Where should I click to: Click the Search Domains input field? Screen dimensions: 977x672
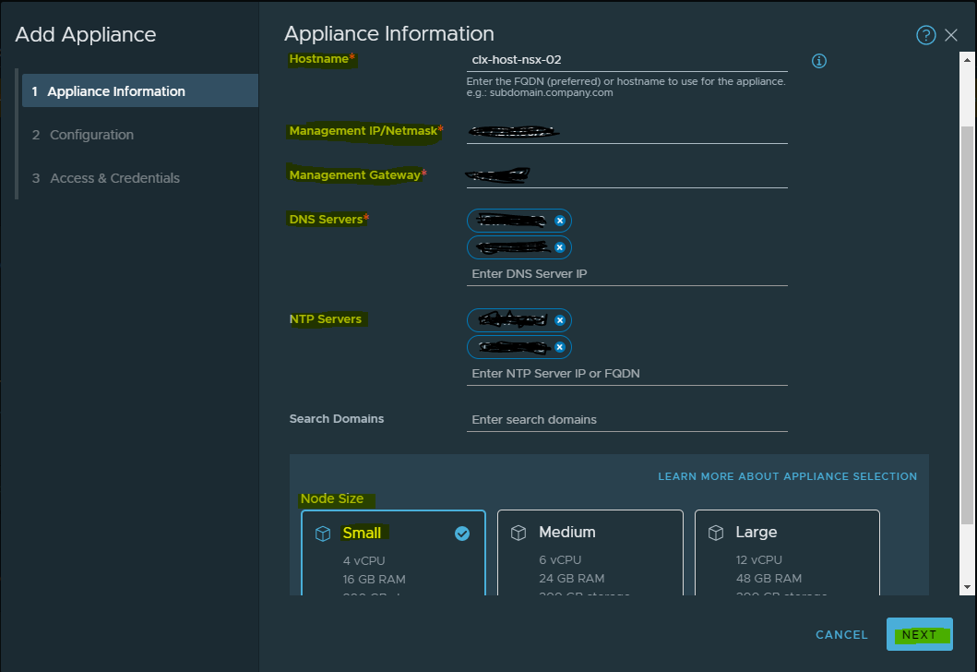pyautogui.click(x=626, y=419)
